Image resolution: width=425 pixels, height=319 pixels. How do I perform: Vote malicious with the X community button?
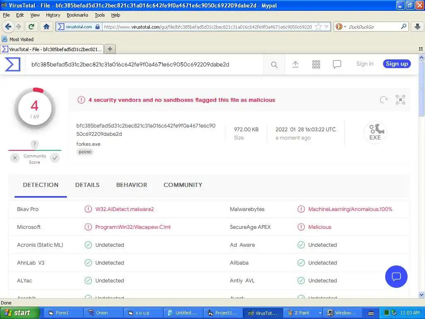point(15,157)
